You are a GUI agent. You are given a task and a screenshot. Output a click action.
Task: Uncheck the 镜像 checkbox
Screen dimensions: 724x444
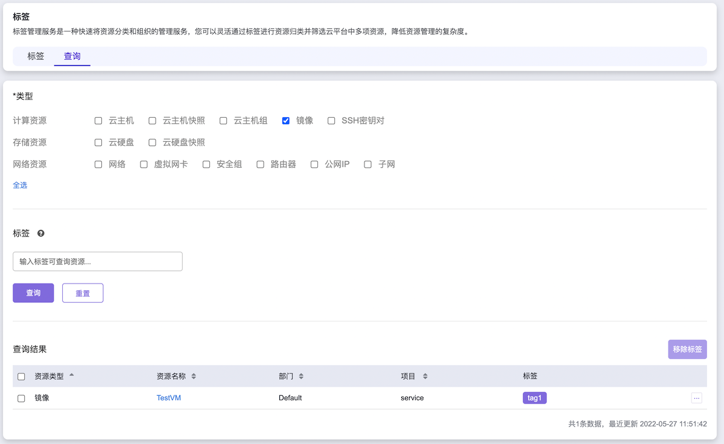click(x=286, y=121)
